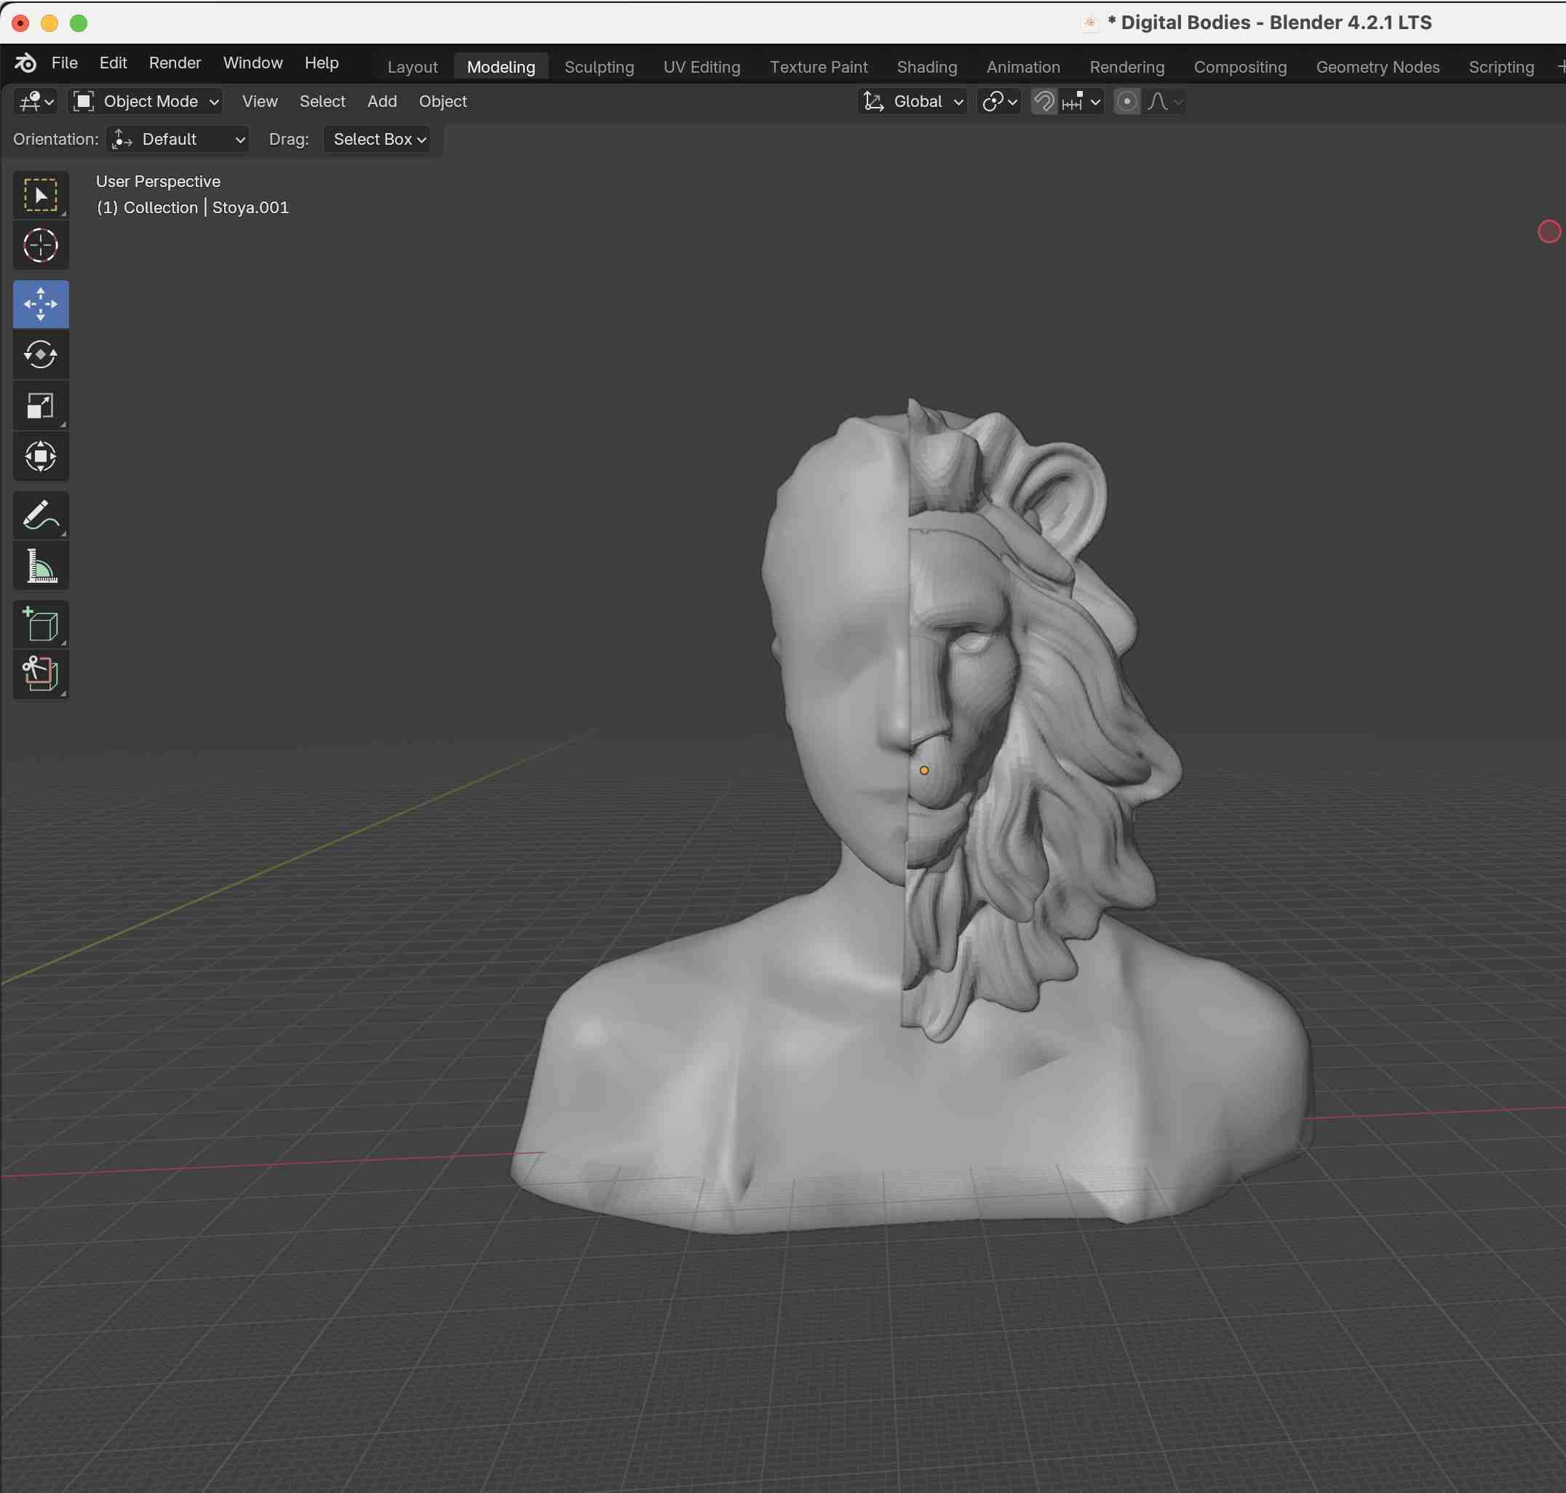
Task: Switch to the Geometry Nodes workspace tab
Action: 1378,67
